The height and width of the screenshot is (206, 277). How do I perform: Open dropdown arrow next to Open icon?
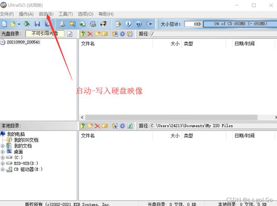point(19,24)
